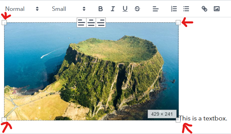Align the selected image right
The width and height of the screenshot is (231, 134).
pos(101,22)
